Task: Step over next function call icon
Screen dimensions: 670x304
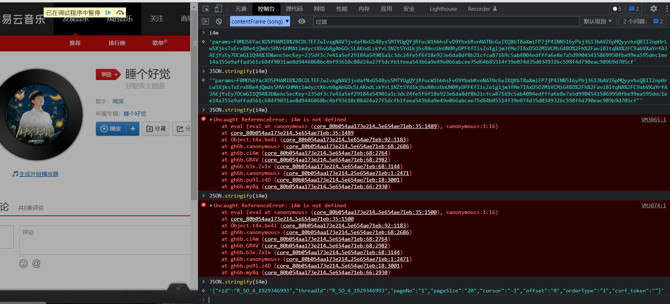Action: (120, 13)
